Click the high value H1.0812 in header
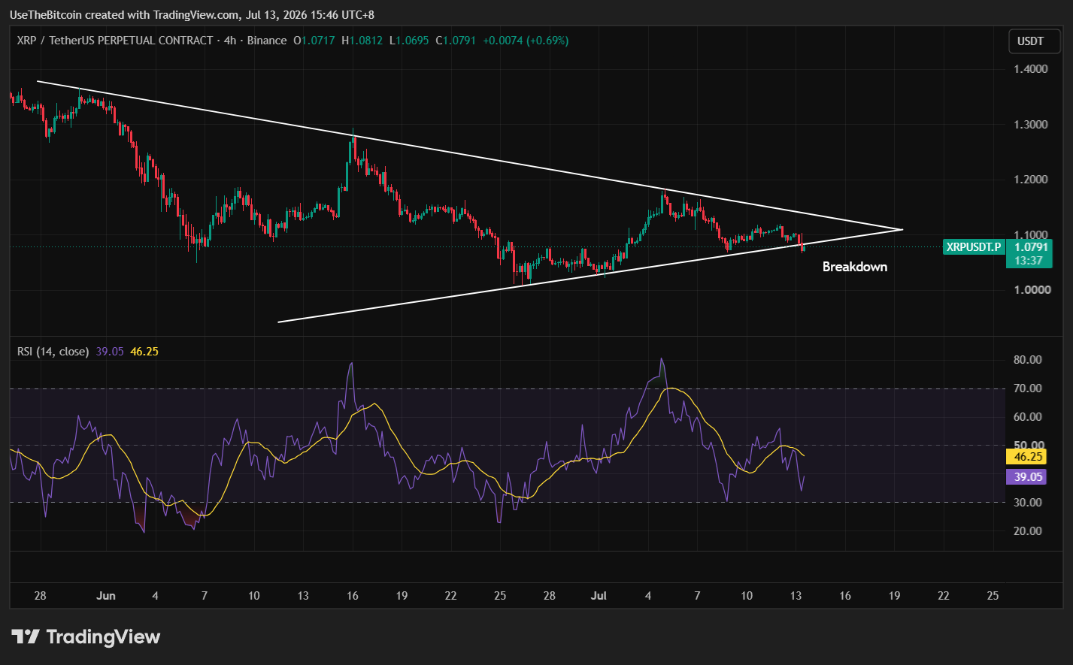 [x=362, y=41]
